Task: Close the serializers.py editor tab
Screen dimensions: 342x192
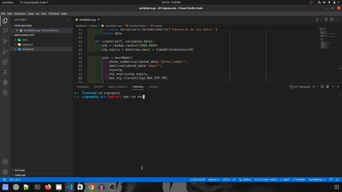Action: 98,20
